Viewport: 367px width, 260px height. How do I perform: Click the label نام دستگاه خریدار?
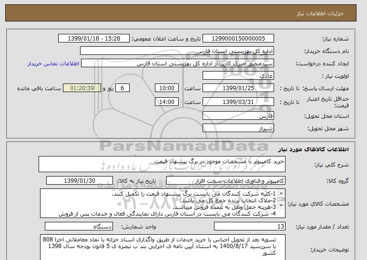326,51
